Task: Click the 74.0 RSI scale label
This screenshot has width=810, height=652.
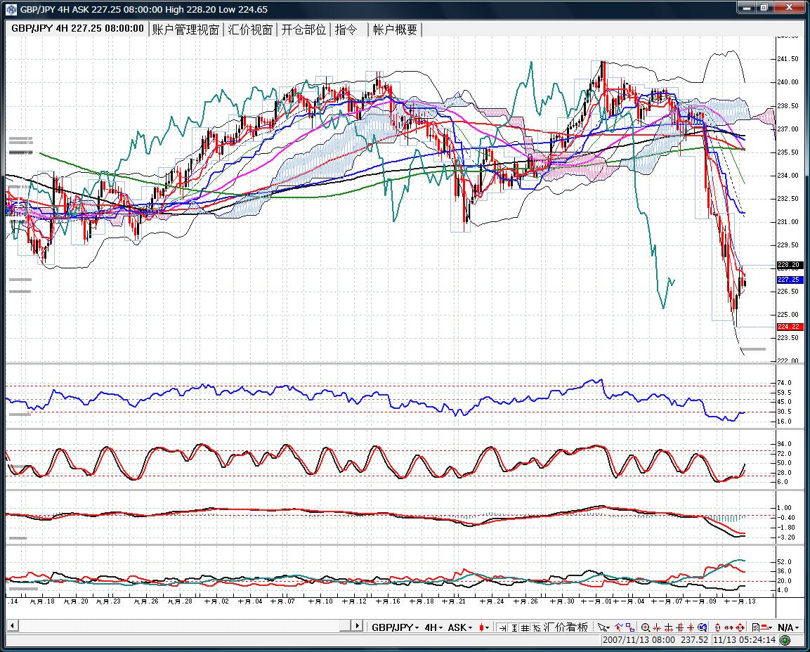Action: point(784,383)
